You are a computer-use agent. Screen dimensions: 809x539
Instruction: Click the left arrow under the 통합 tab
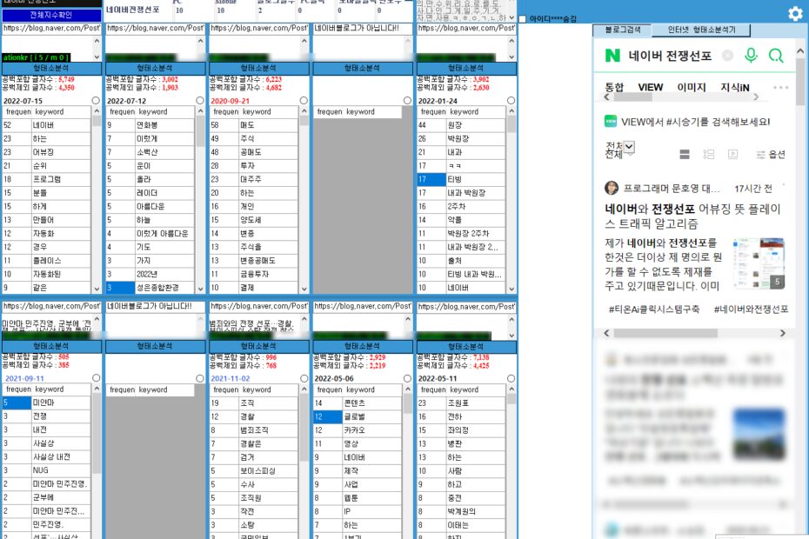pyautogui.click(x=607, y=97)
